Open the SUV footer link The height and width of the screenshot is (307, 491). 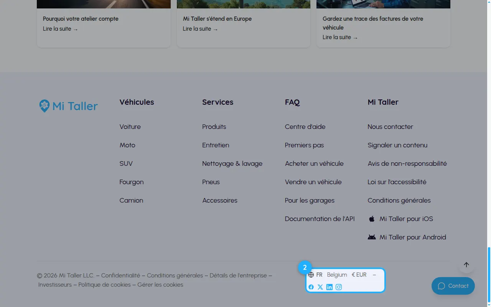pyautogui.click(x=126, y=163)
